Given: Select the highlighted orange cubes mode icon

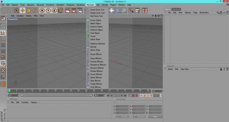Looking at the screenshot, I should click(x=3, y=63).
